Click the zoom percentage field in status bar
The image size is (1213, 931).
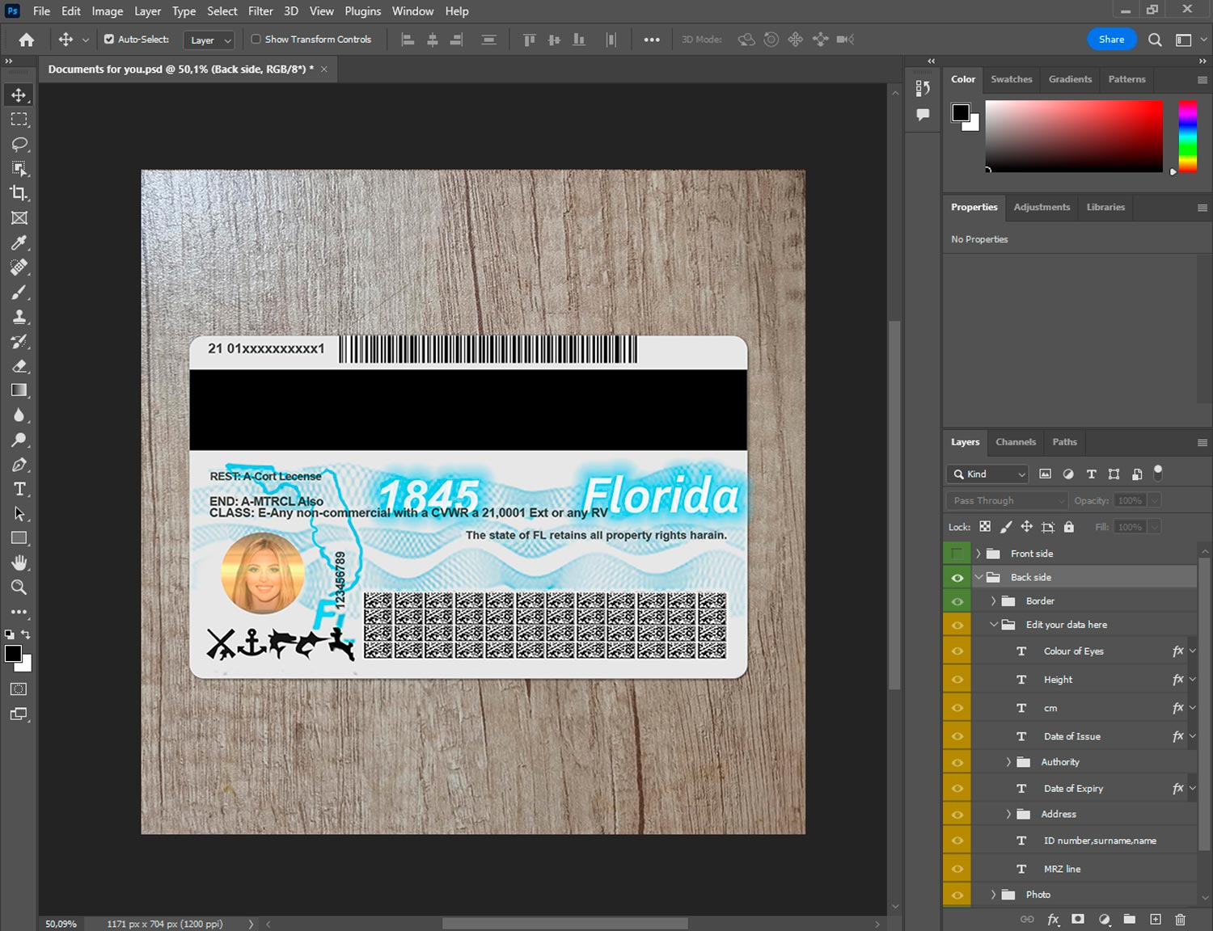[x=61, y=924]
